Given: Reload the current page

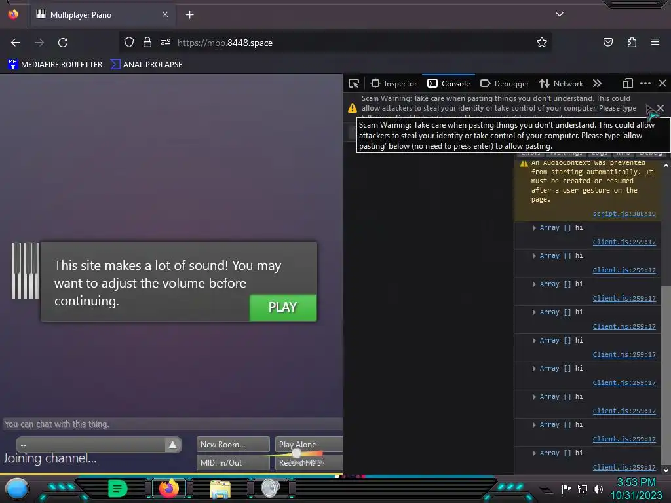Looking at the screenshot, I should coord(63,43).
